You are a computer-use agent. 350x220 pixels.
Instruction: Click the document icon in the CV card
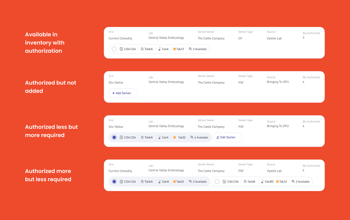pos(121,49)
